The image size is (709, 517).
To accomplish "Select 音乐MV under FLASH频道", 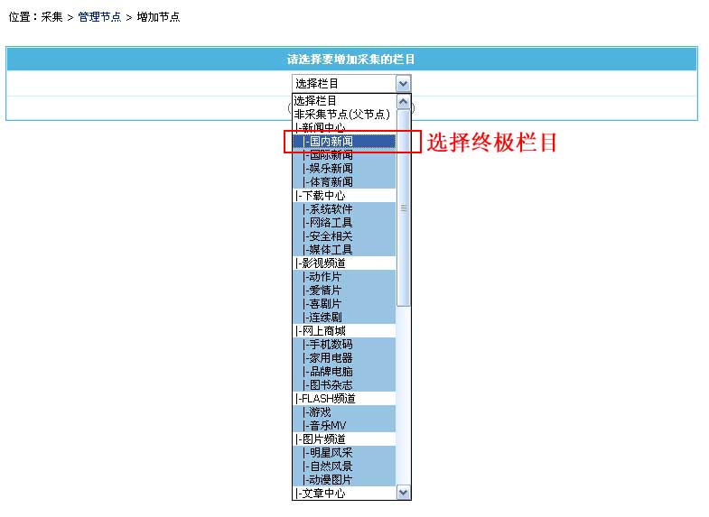I will [326, 426].
